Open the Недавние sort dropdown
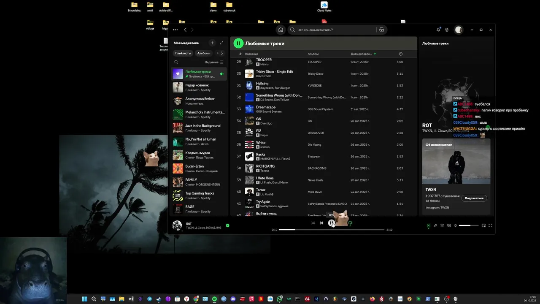This screenshot has width=540, height=304. [x=214, y=62]
